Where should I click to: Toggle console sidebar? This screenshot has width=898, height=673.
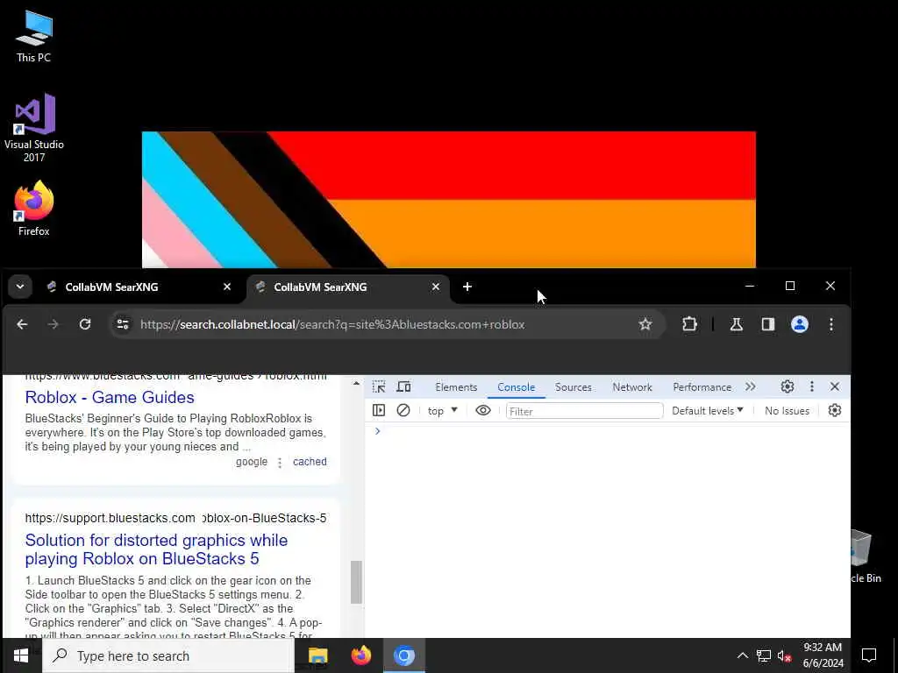point(379,410)
